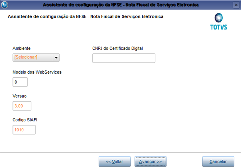
Task: Focus the CNPJ do Certificado Digital field
Action: (x=124, y=58)
